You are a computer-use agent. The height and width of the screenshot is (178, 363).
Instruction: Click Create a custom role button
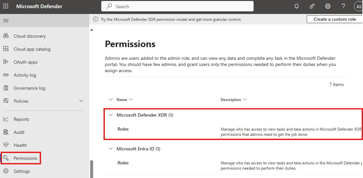[335, 19]
